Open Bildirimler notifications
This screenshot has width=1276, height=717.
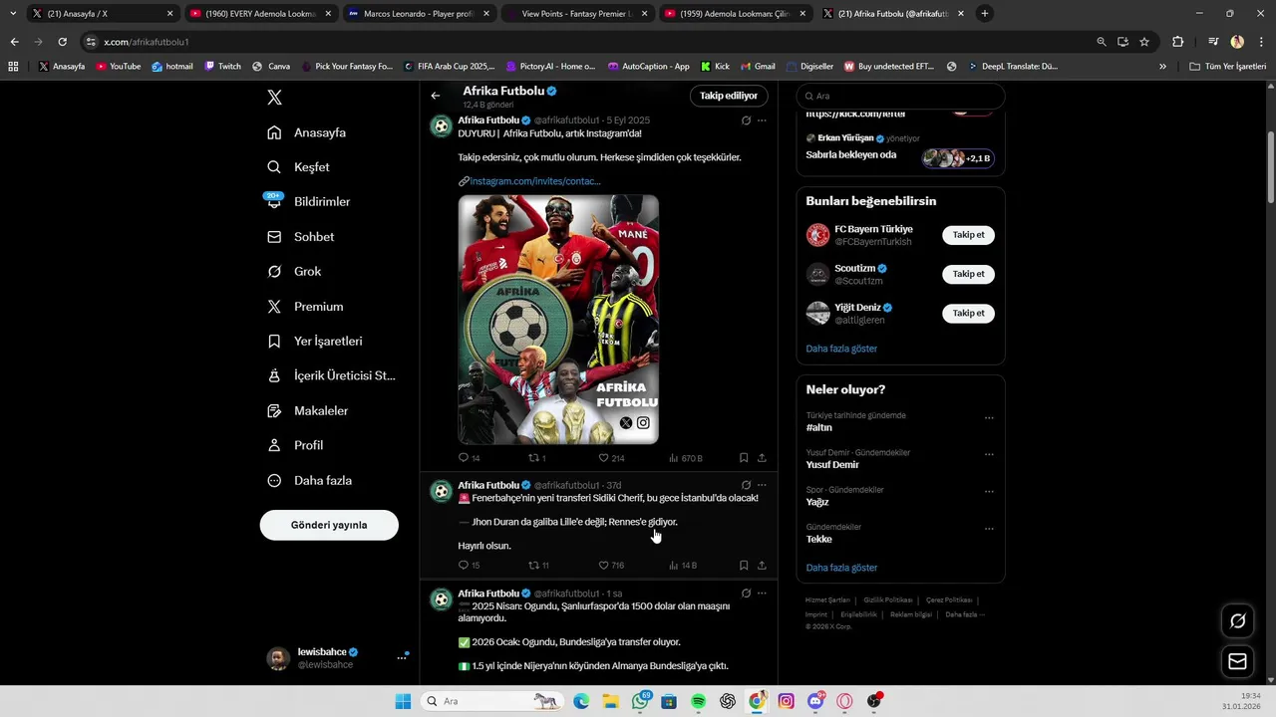click(308, 202)
